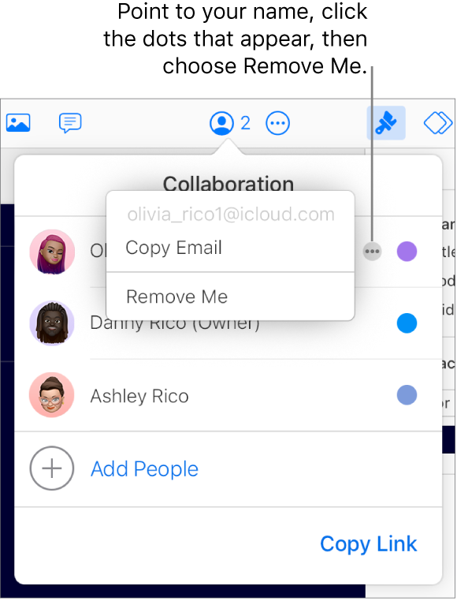The image size is (457, 601).
Task: Click the Add People link
Action: (144, 468)
